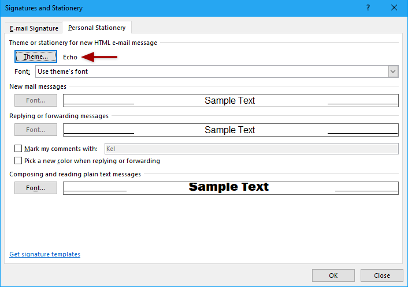Click the disabled Font button under New mail messages
Screen dimensions: 408x287
36,100
